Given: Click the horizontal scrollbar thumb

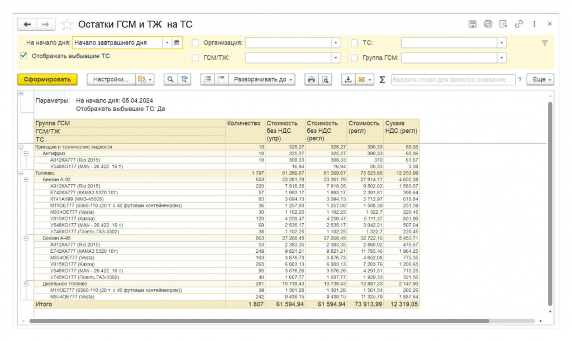Looking at the screenshot, I should point(259,321).
